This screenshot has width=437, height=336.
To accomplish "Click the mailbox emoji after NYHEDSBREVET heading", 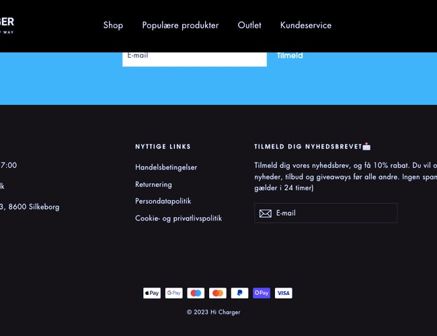I will pos(366,146).
